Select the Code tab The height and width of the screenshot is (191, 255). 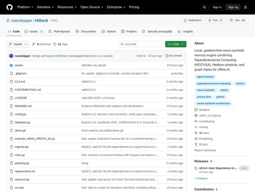pyautogui.click(x=14, y=31)
